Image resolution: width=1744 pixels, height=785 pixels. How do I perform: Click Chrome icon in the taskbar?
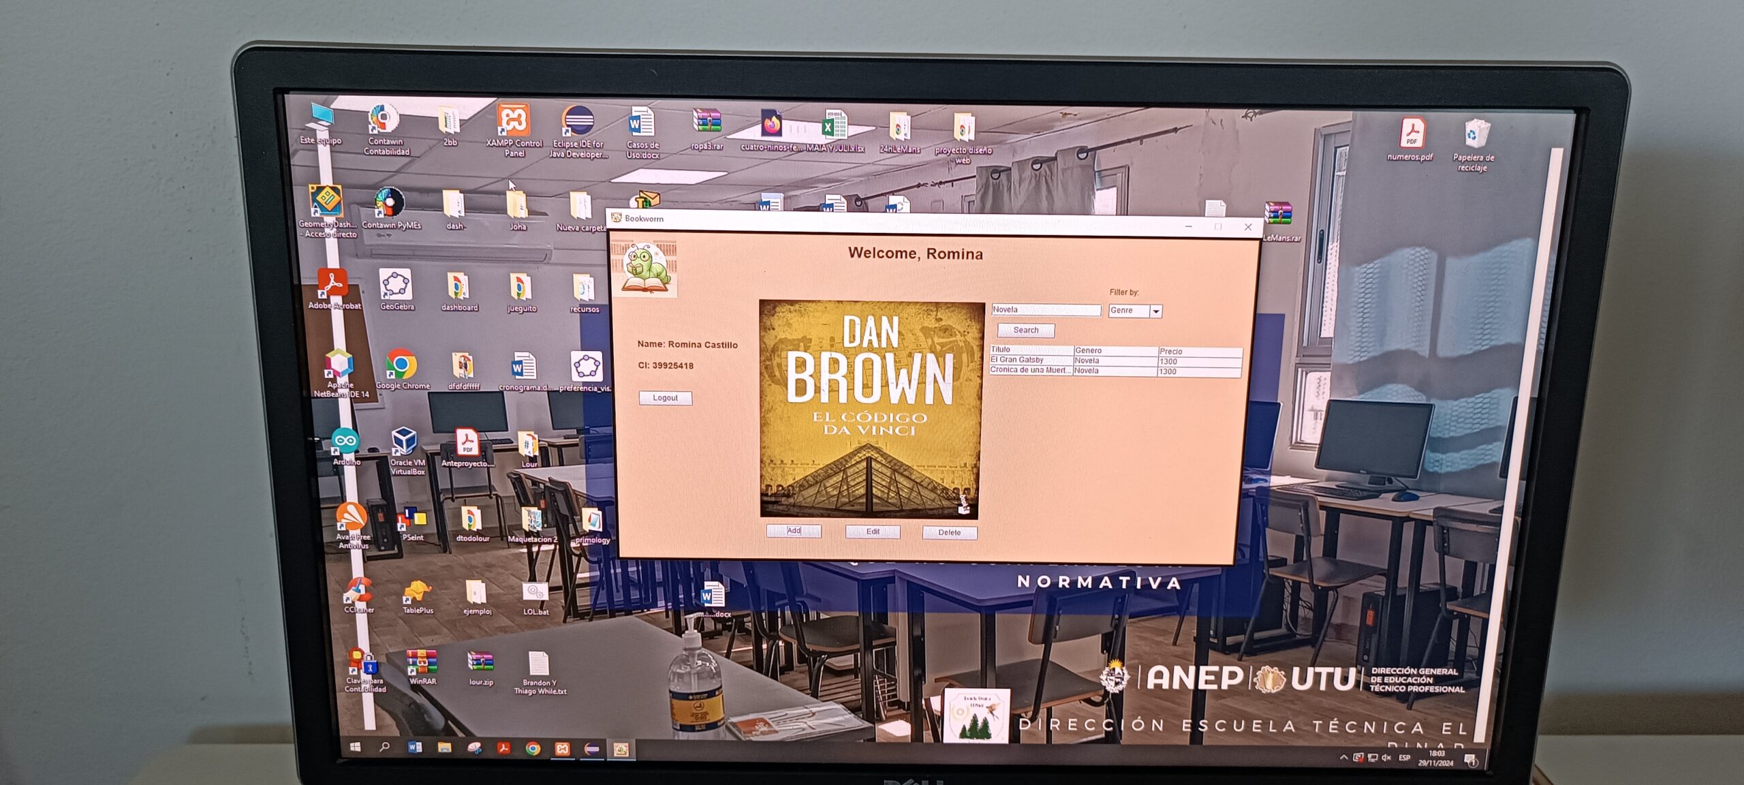click(x=533, y=748)
